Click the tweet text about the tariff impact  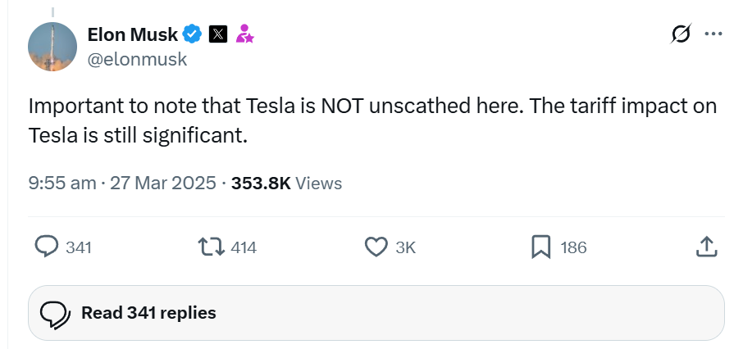click(x=372, y=121)
